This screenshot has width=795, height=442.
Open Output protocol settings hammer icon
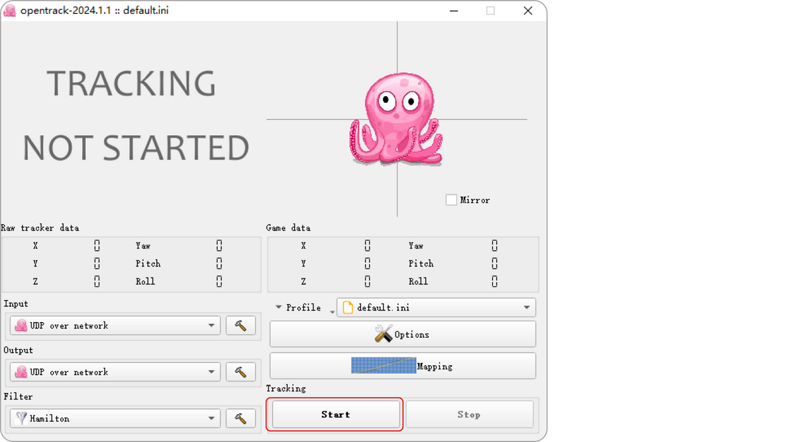click(240, 372)
